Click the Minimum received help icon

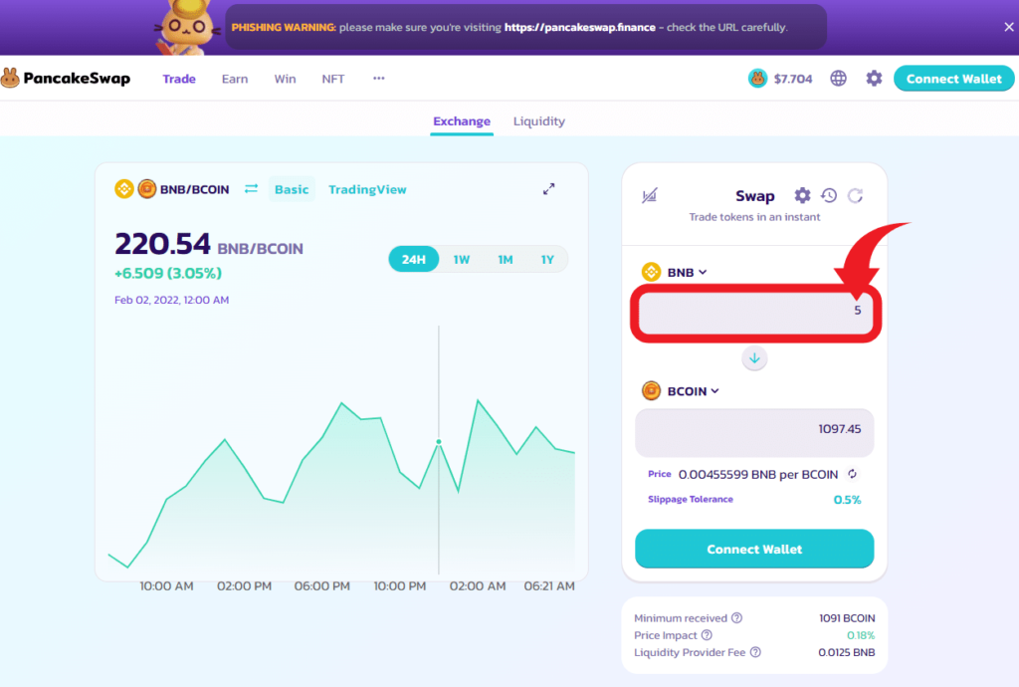point(737,618)
